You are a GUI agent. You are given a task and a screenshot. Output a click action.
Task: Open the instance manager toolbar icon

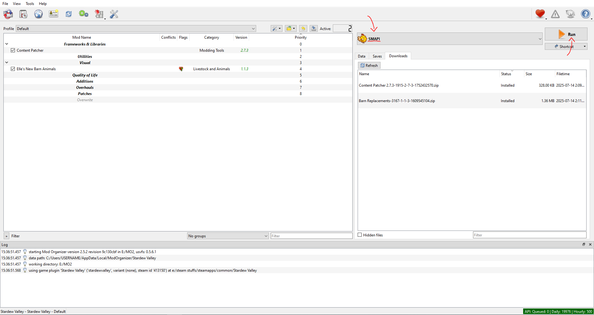8,14
